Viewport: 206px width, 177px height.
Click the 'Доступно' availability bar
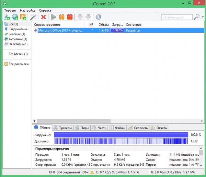pos(121,141)
